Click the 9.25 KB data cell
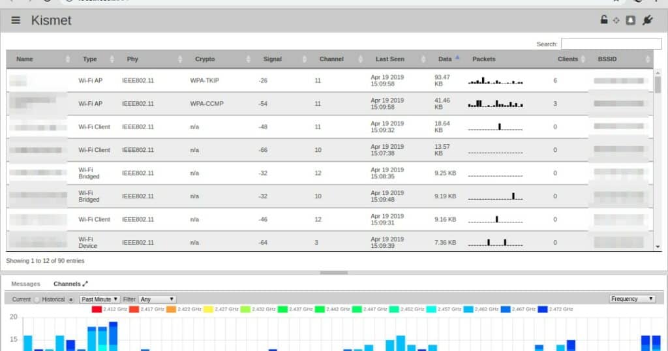Viewport: 668px width, 351px height. coord(445,173)
